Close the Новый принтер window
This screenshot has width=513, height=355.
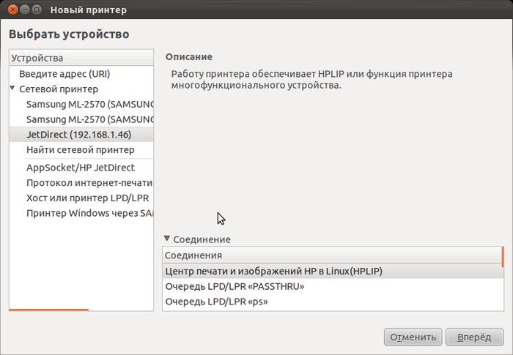point(12,10)
